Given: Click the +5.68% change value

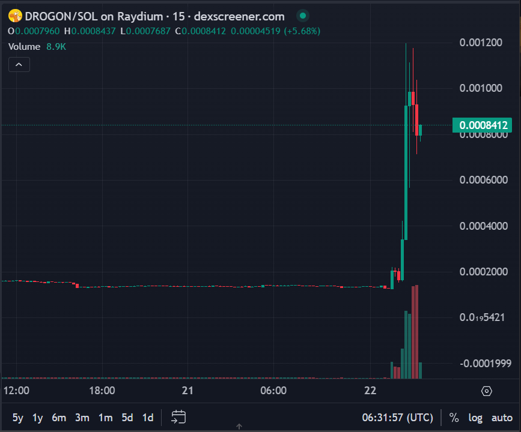Looking at the screenshot, I should click(x=302, y=31).
